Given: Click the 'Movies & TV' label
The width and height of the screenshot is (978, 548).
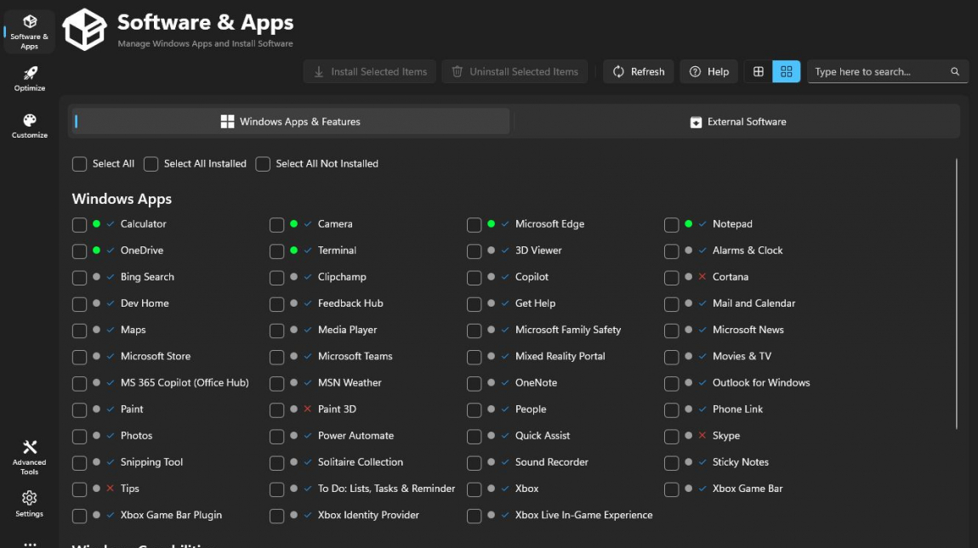Looking at the screenshot, I should (x=742, y=356).
